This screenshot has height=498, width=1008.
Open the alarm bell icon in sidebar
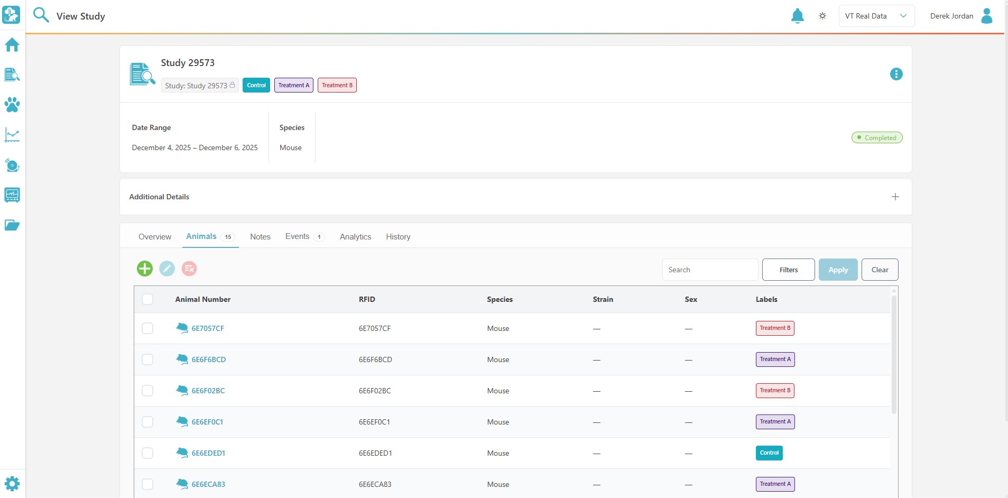pyautogui.click(x=12, y=165)
